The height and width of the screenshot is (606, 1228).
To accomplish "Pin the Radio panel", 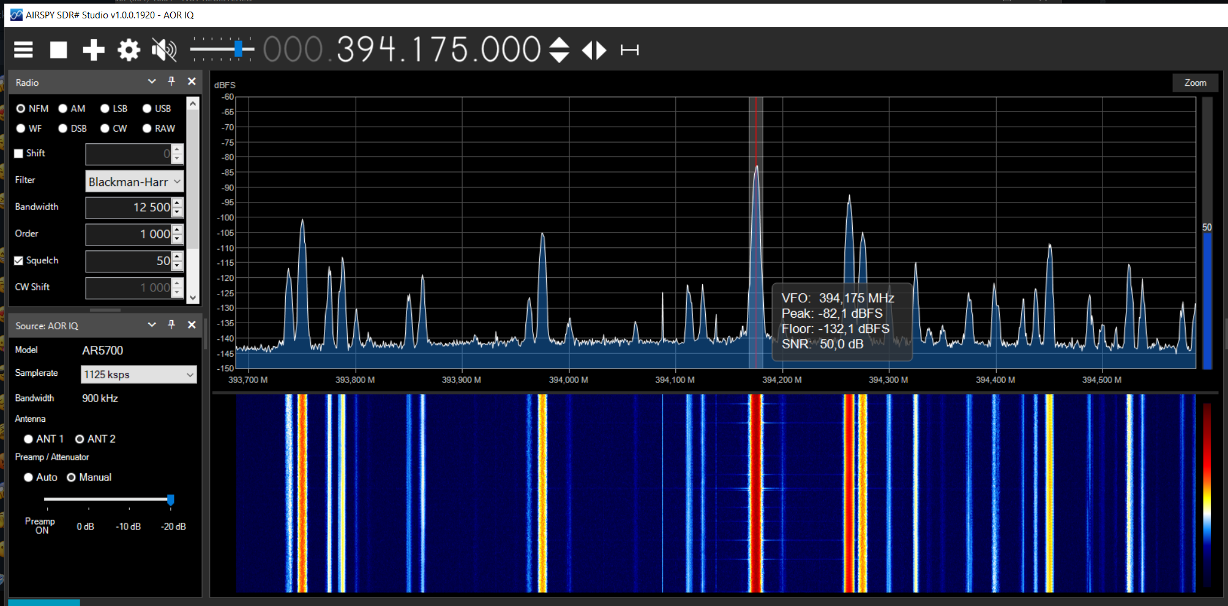I will pos(171,81).
